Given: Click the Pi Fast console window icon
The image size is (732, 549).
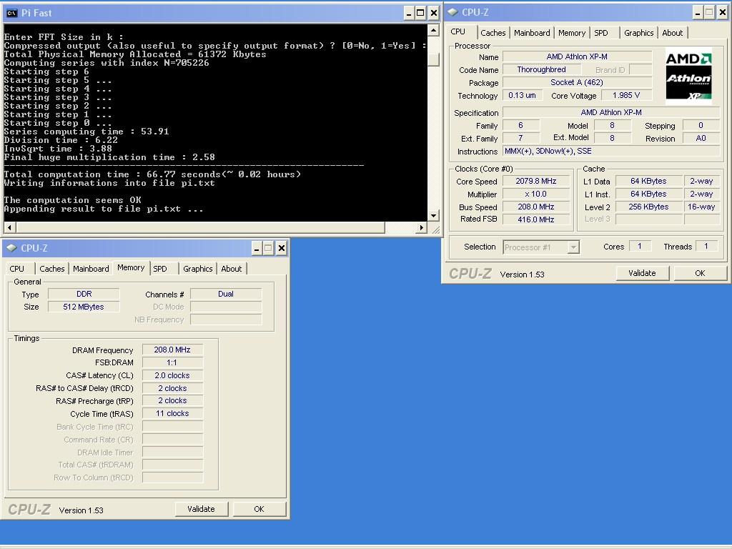Looking at the screenshot, I should click(11, 13).
